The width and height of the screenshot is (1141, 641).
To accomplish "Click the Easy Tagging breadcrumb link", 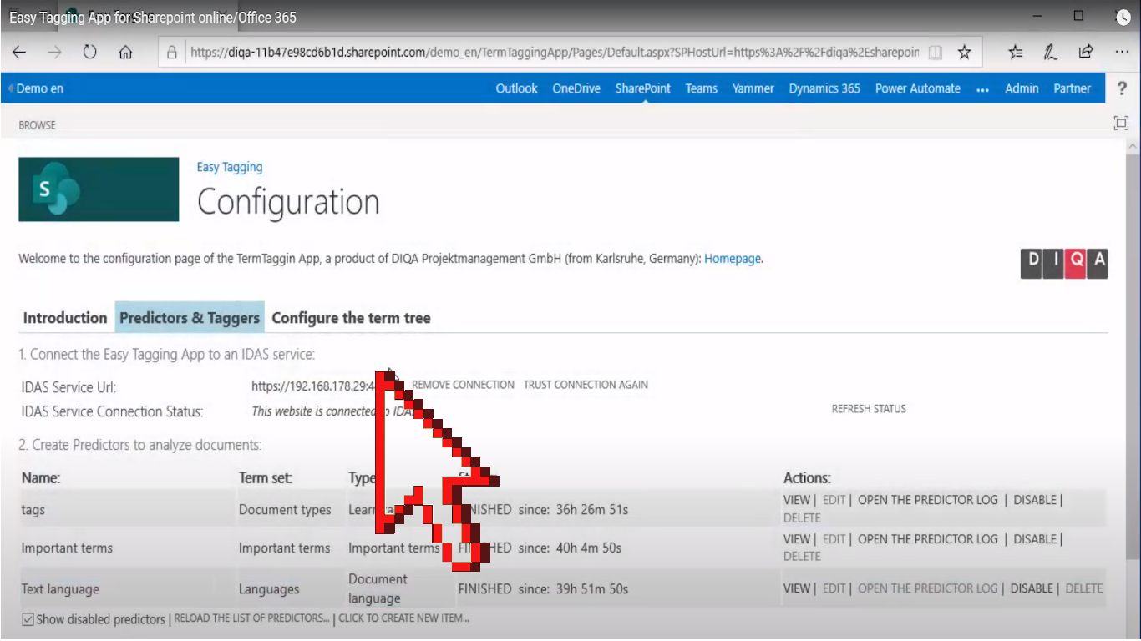I will tap(230, 167).
